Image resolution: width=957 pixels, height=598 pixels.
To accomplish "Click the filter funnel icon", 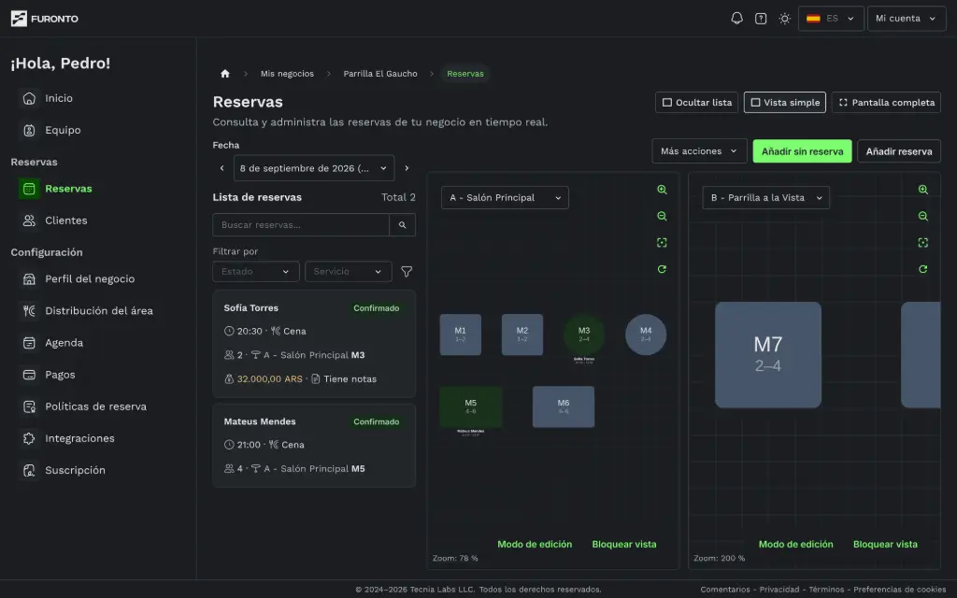I will click(x=407, y=272).
